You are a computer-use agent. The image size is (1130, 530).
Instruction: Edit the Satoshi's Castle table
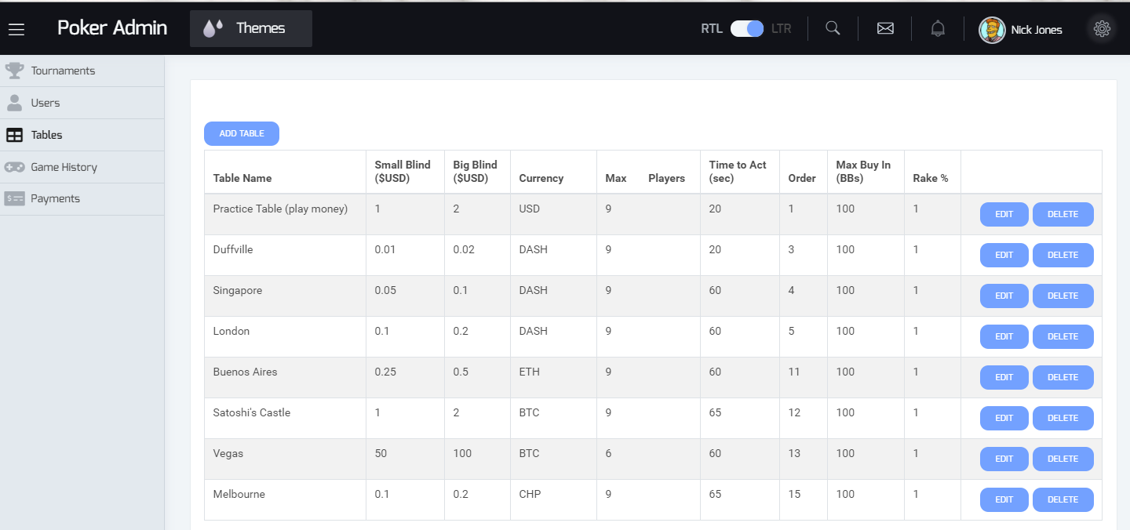pyautogui.click(x=1004, y=418)
